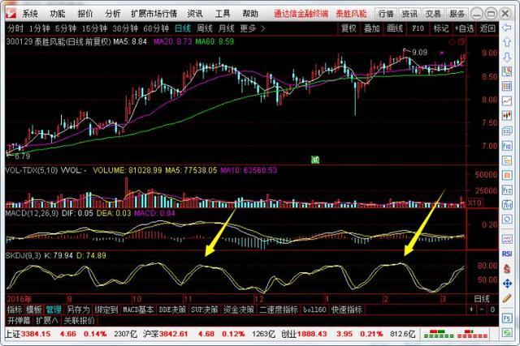Image resolution: width=520 pixels, height=346 pixels.
Task: Click the X10 volume scale marker
Action: click(475, 202)
